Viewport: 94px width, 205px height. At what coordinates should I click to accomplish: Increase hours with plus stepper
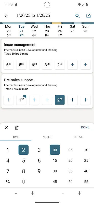[x=33, y=193]
